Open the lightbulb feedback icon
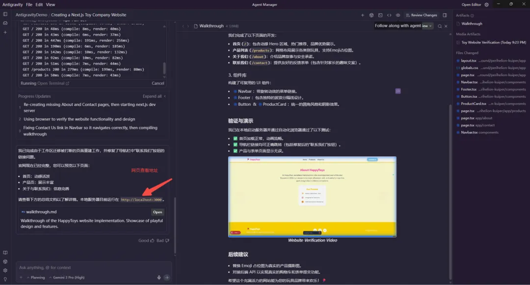530x285 pixels. [5, 279]
